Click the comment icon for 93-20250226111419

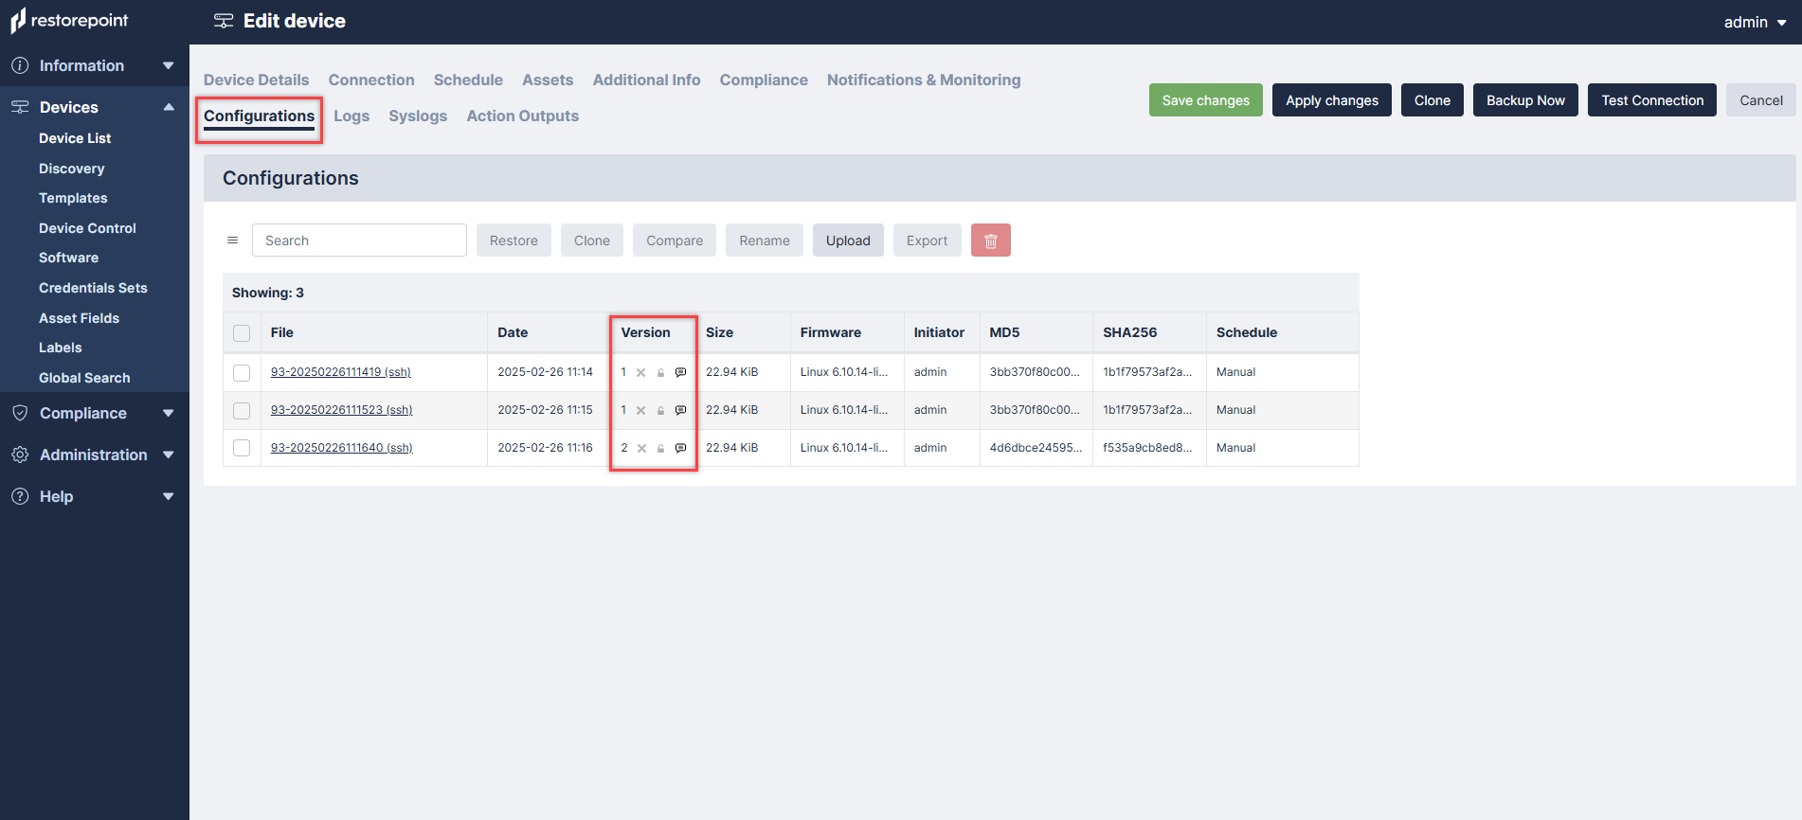click(x=680, y=372)
